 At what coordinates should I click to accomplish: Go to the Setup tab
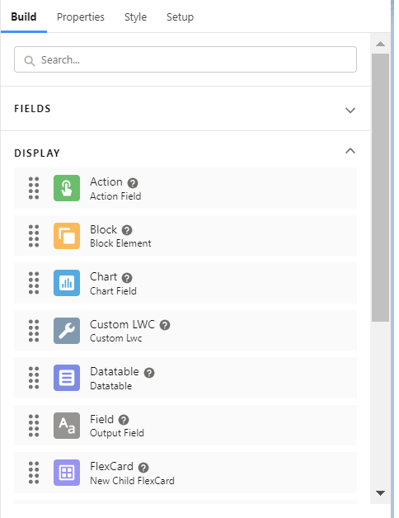[x=180, y=16]
